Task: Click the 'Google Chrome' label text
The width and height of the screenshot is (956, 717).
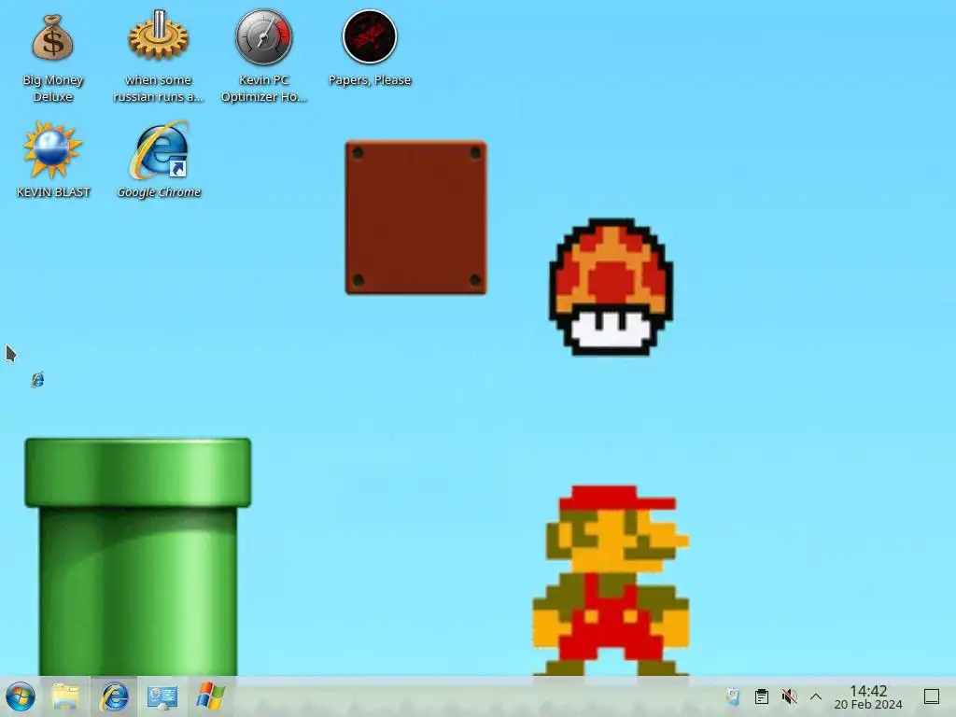Action: click(159, 192)
